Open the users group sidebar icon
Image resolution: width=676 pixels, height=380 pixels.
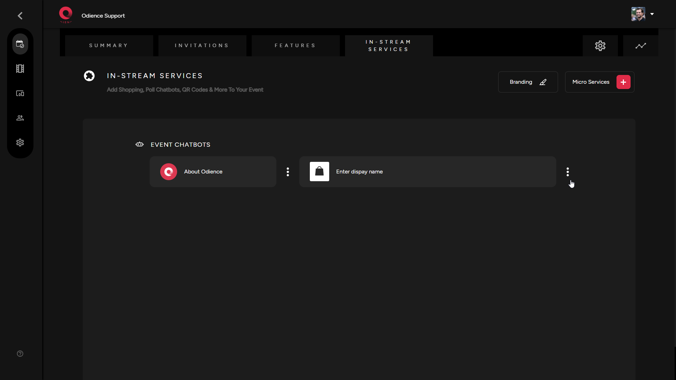coord(20,118)
